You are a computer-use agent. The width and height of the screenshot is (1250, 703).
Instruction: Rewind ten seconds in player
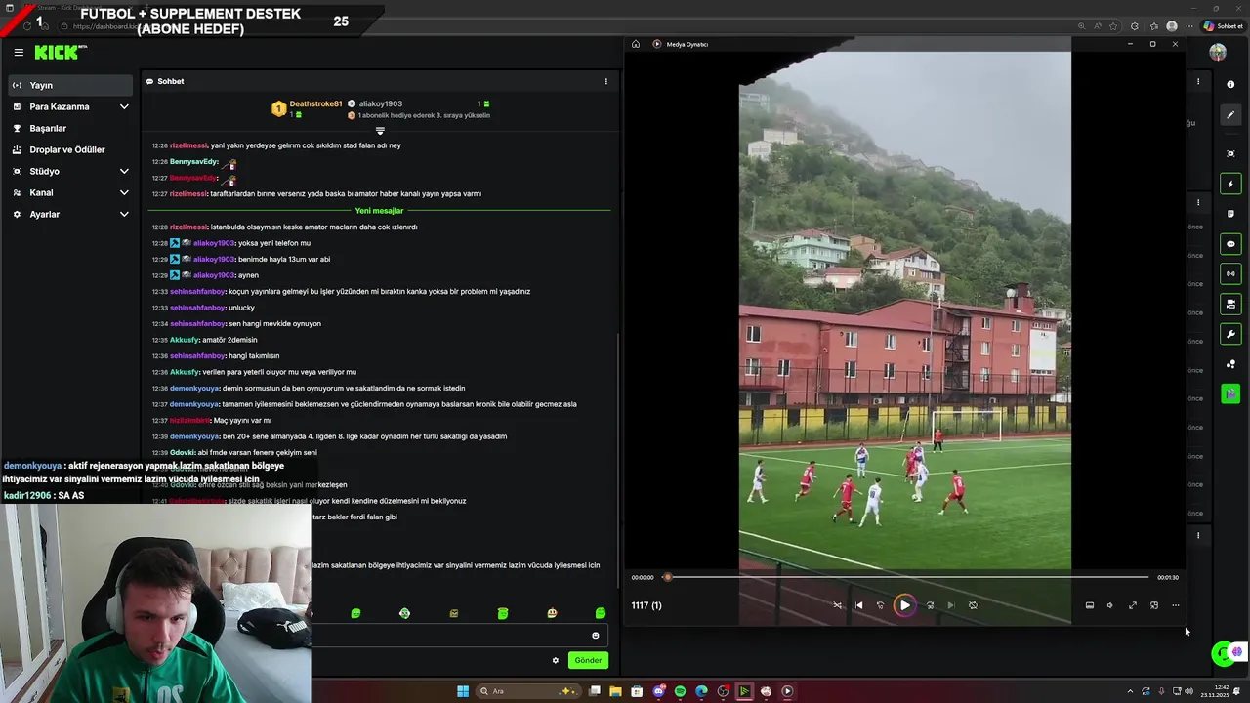(881, 605)
